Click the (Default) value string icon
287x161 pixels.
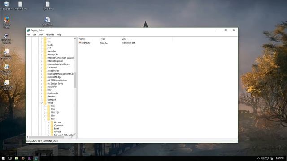tap(80, 43)
